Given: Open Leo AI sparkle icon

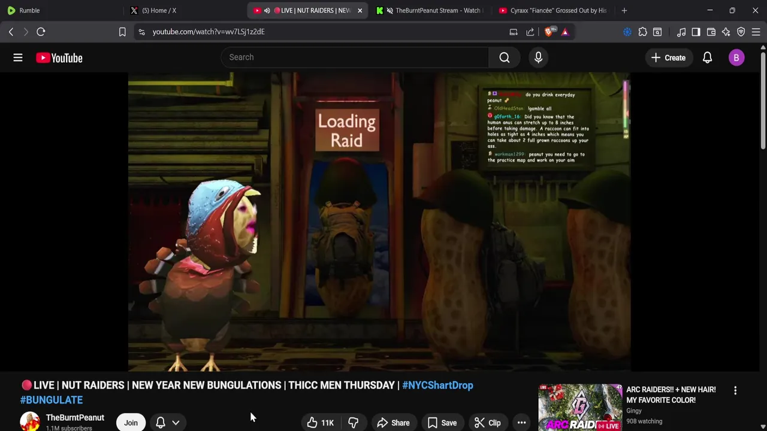Looking at the screenshot, I should click(726, 32).
